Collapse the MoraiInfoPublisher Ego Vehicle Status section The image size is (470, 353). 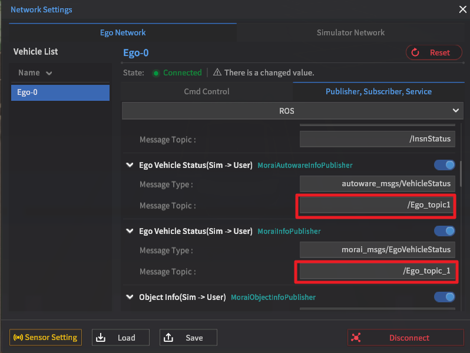click(x=130, y=232)
